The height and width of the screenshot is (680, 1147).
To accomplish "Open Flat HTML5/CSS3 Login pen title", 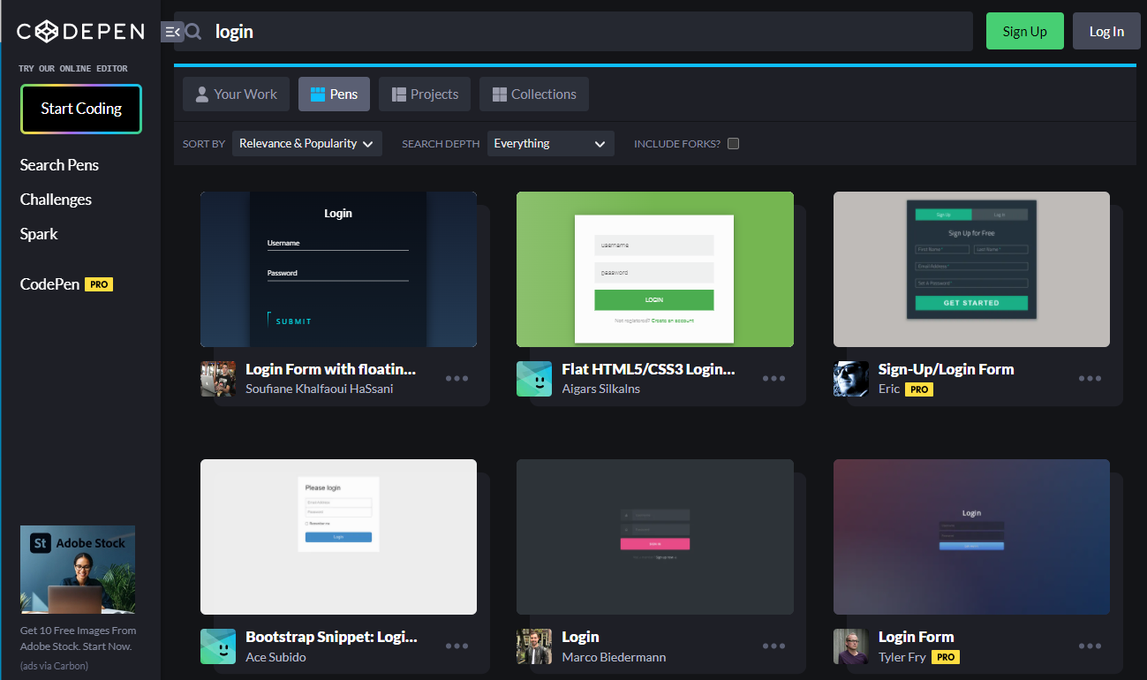I will click(x=648, y=369).
